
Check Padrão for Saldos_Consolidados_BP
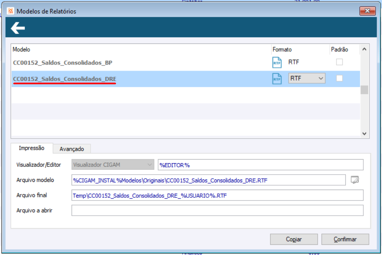[339, 62]
